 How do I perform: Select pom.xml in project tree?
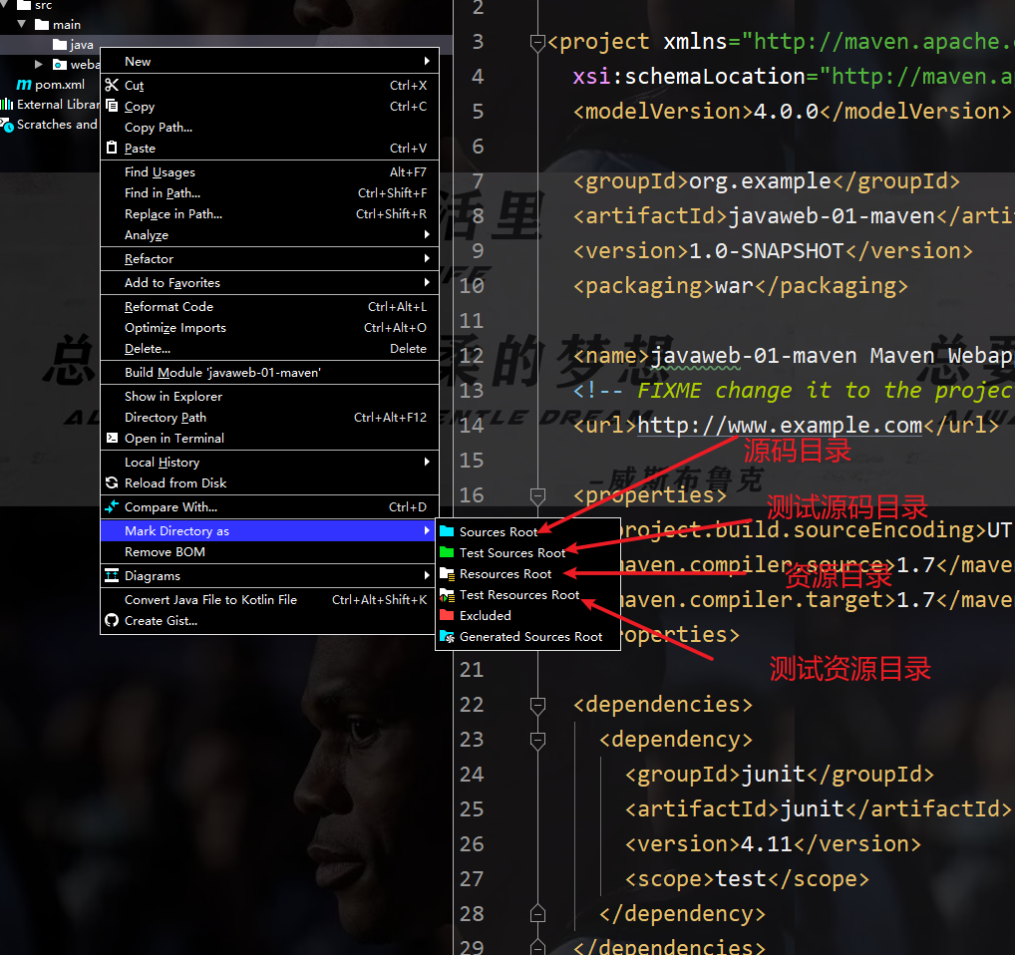(x=60, y=84)
